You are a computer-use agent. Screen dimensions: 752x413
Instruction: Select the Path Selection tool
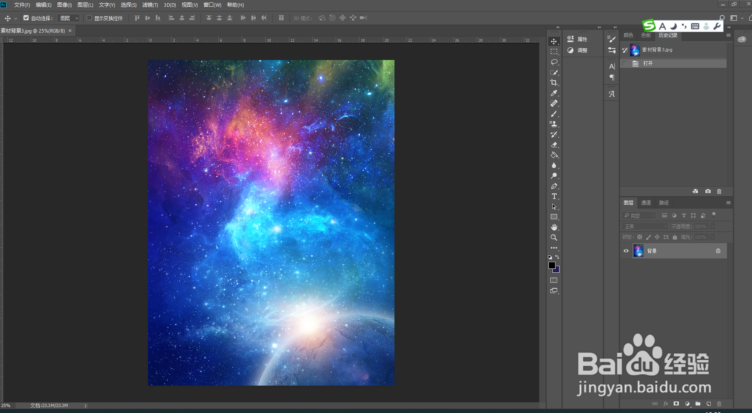(554, 206)
